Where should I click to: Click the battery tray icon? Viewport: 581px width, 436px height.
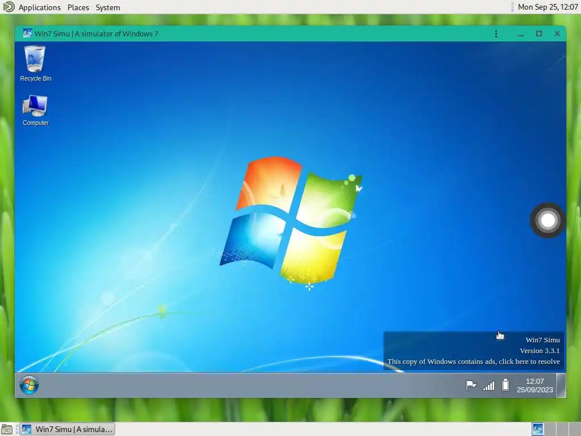[x=506, y=385]
